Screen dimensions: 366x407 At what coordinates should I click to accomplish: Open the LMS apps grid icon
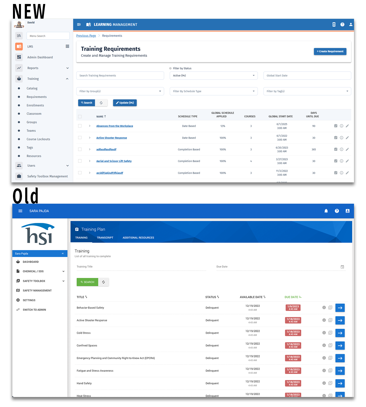67,46
